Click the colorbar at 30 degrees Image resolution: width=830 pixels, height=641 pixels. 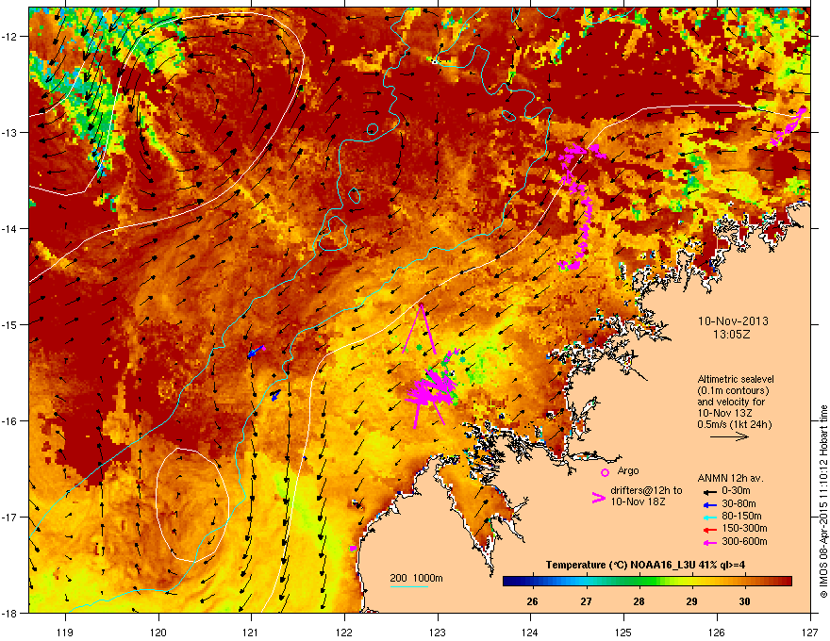click(745, 582)
